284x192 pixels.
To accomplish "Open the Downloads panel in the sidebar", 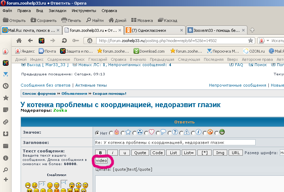I will coord(6,134).
